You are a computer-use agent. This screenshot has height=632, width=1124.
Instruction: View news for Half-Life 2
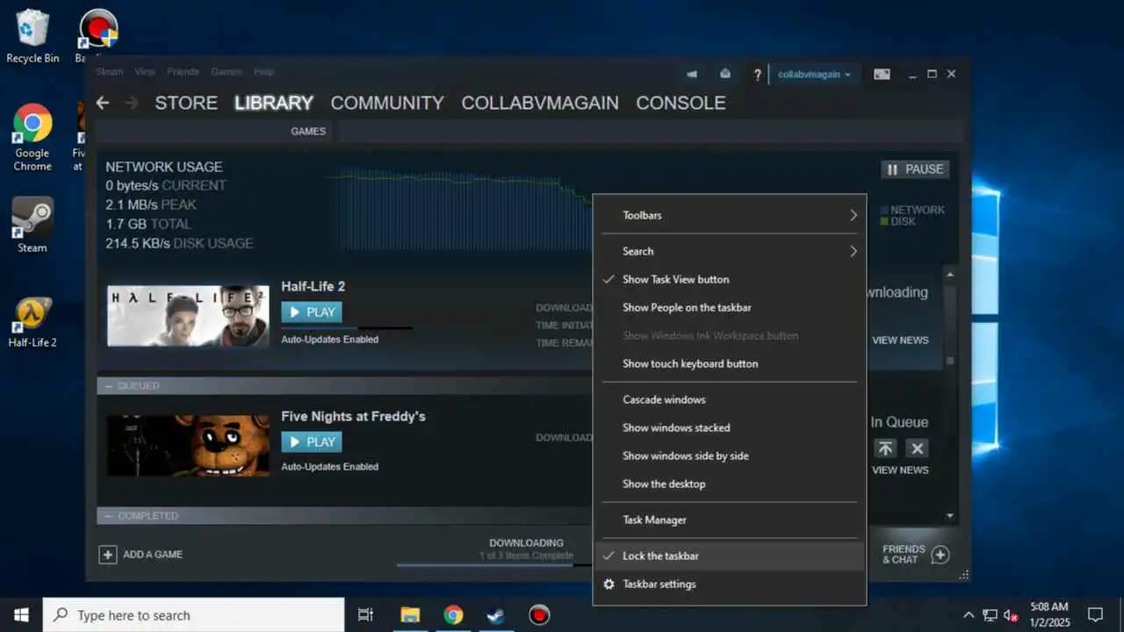[x=900, y=341]
